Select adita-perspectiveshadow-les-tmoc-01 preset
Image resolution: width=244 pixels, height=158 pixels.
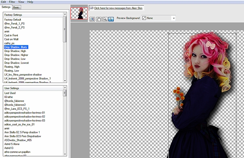click(25, 113)
